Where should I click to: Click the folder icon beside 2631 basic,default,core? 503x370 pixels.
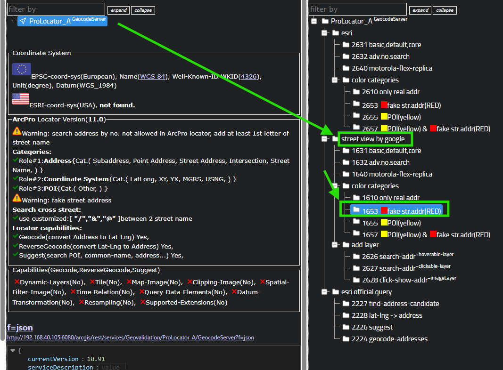coord(346,45)
